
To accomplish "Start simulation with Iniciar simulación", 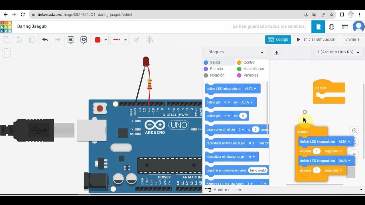I will 316,40.
